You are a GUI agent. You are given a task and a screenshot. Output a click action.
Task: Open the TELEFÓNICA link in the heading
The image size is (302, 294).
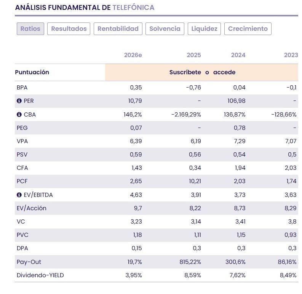click(133, 8)
